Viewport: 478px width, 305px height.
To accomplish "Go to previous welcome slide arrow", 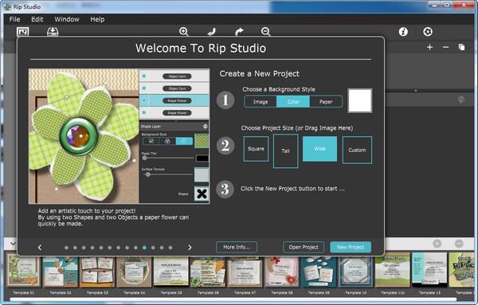I will click(40, 248).
